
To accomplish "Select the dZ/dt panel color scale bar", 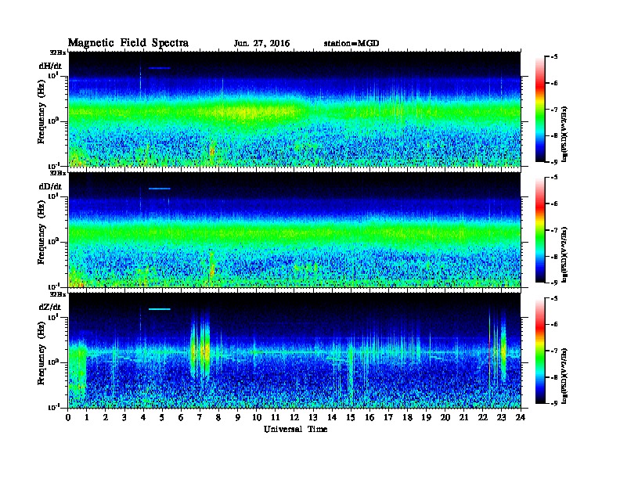I will [x=540, y=350].
